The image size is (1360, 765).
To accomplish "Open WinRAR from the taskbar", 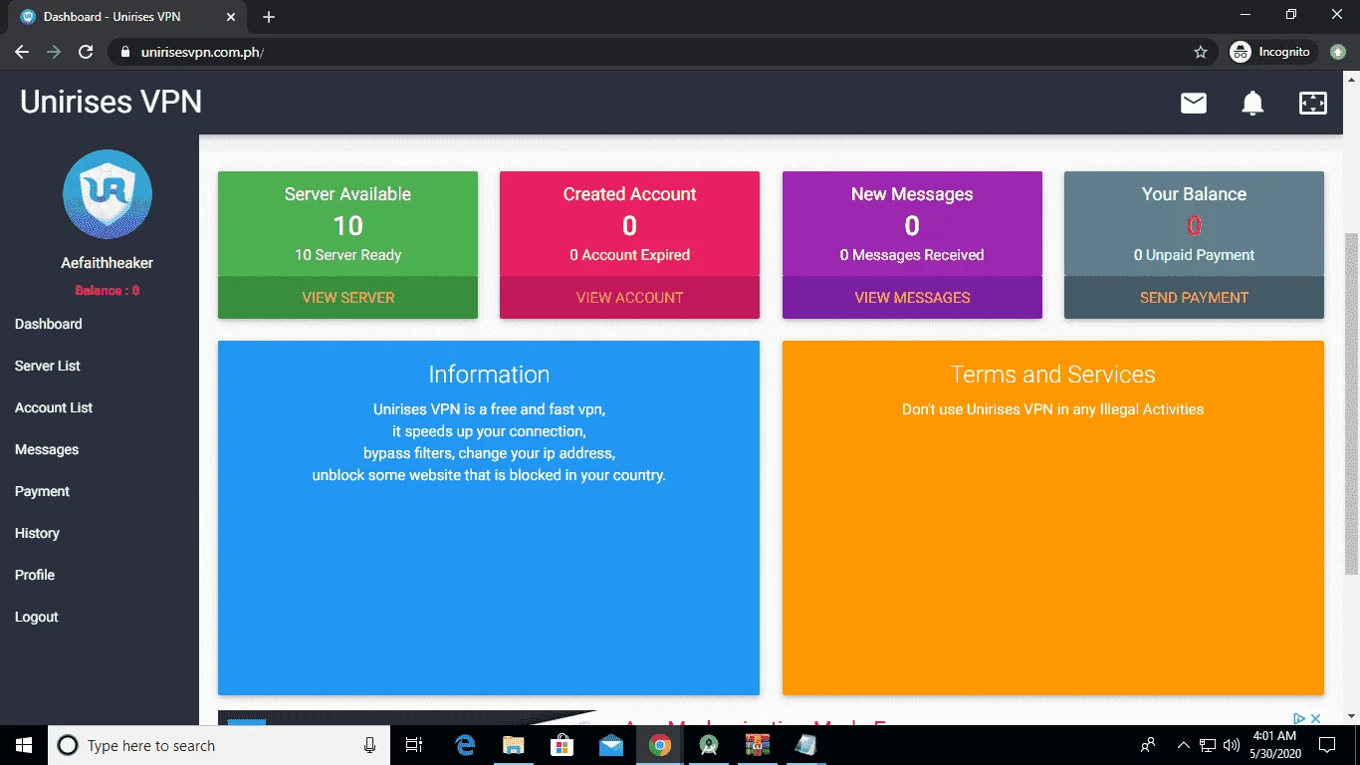I will pos(758,745).
